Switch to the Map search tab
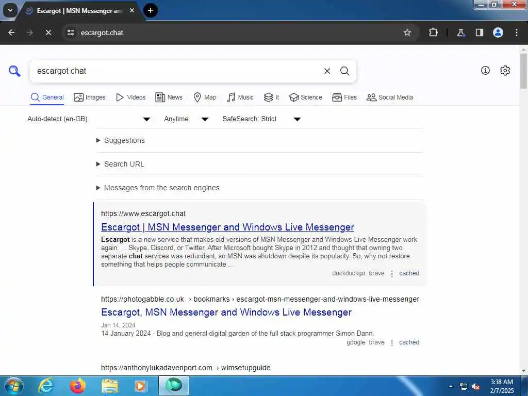Image resolution: width=528 pixels, height=396 pixels. click(205, 97)
